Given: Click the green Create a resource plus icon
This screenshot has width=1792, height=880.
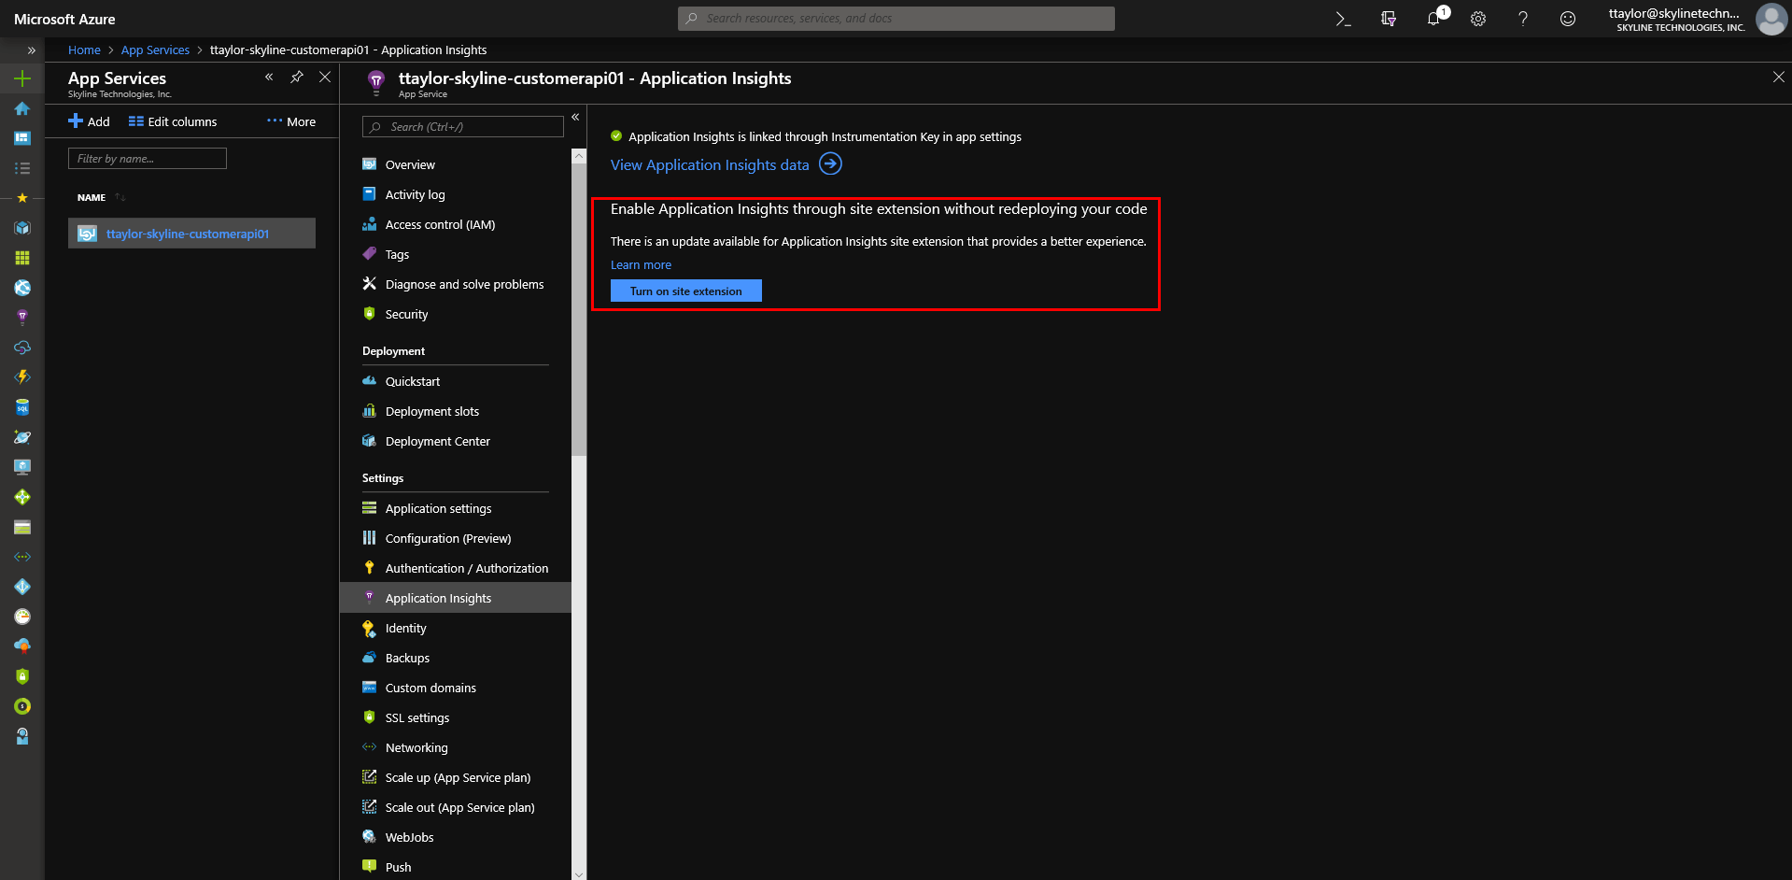Looking at the screenshot, I should pyautogui.click(x=22, y=78).
